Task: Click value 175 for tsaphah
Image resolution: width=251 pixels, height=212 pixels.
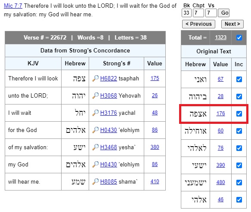Action: (x=155, y=78)
